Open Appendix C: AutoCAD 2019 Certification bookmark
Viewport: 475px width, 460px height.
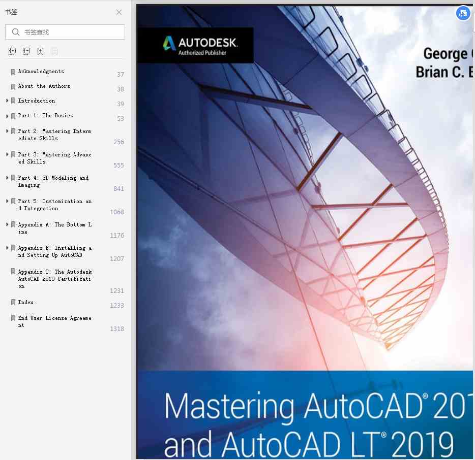54,279
